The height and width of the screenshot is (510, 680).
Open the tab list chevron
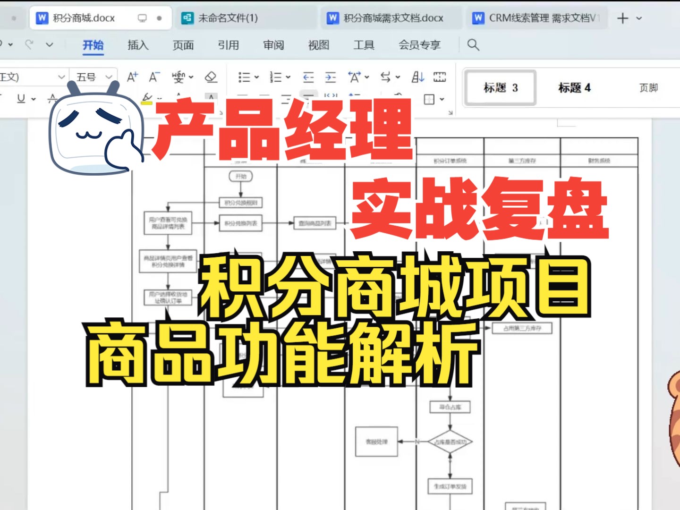click(639, 18)
